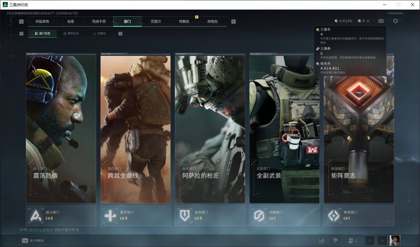Image resolution: width=420 pixels, height=247 pixels.
Task: Select the 部门任务 sub-tab
Action: tap(43, 33)
